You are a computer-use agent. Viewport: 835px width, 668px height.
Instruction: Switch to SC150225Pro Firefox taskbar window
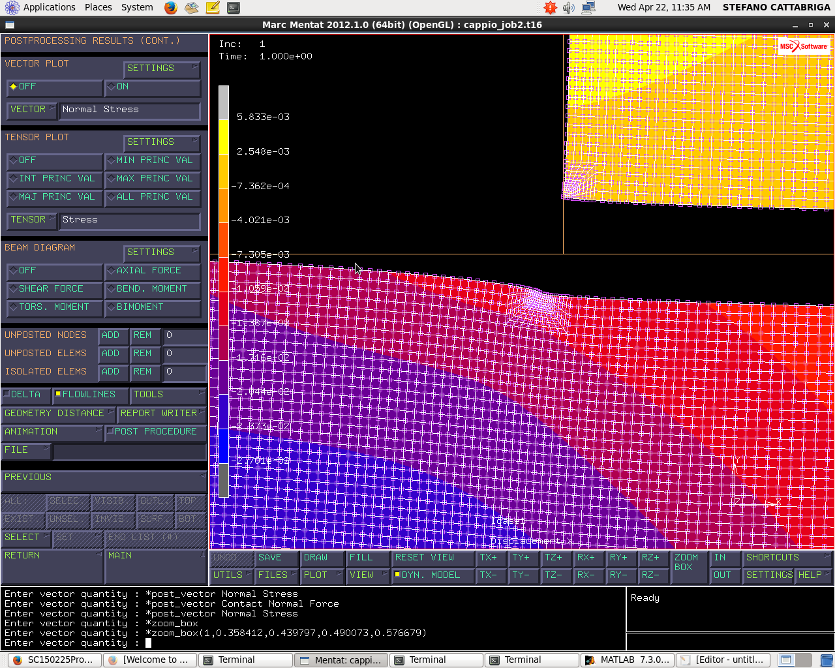[53, 660]
